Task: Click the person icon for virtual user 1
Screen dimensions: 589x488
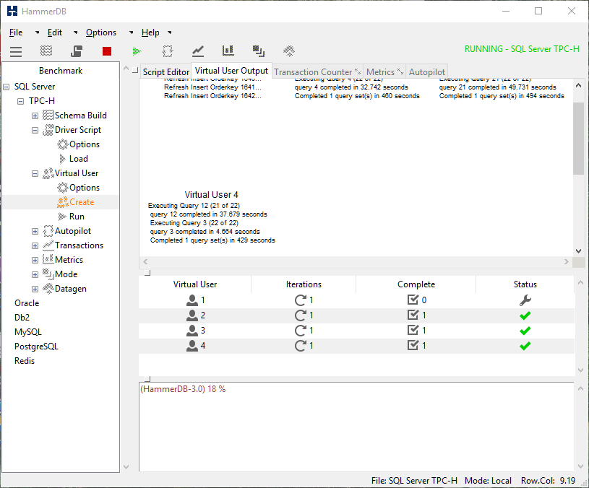Action: click(192, 300)
